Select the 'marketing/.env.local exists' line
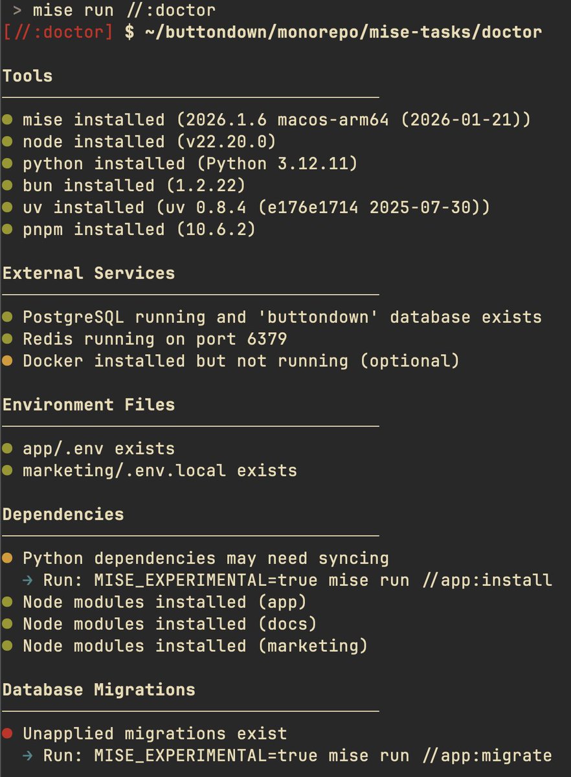 pos(160,471)
